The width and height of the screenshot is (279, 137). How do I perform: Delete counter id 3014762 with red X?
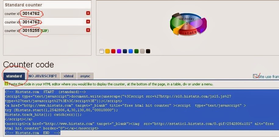coord(88,13)
